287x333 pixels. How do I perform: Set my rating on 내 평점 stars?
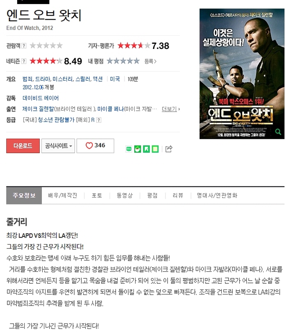click(123, 61)
